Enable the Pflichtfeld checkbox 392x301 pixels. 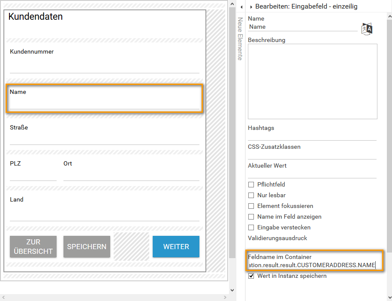pyautogui.click(x=251, y=185)
